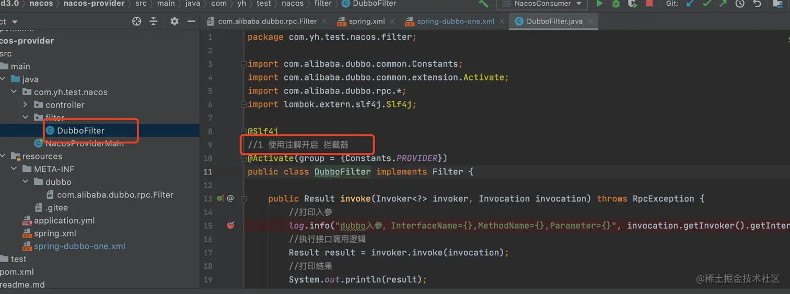Click System.out.println(result) on line 19
This screenshot has width=790, height=294.
pyautogui.click(x=358, y=279)
